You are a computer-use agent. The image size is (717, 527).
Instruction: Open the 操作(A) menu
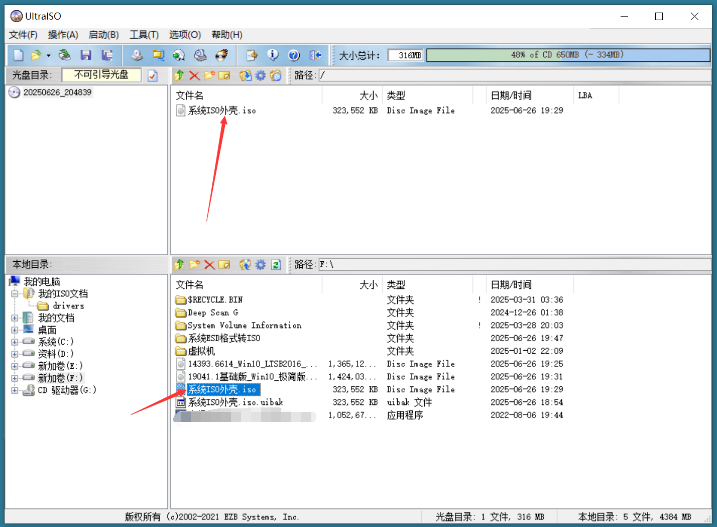(x=63, y=35)
